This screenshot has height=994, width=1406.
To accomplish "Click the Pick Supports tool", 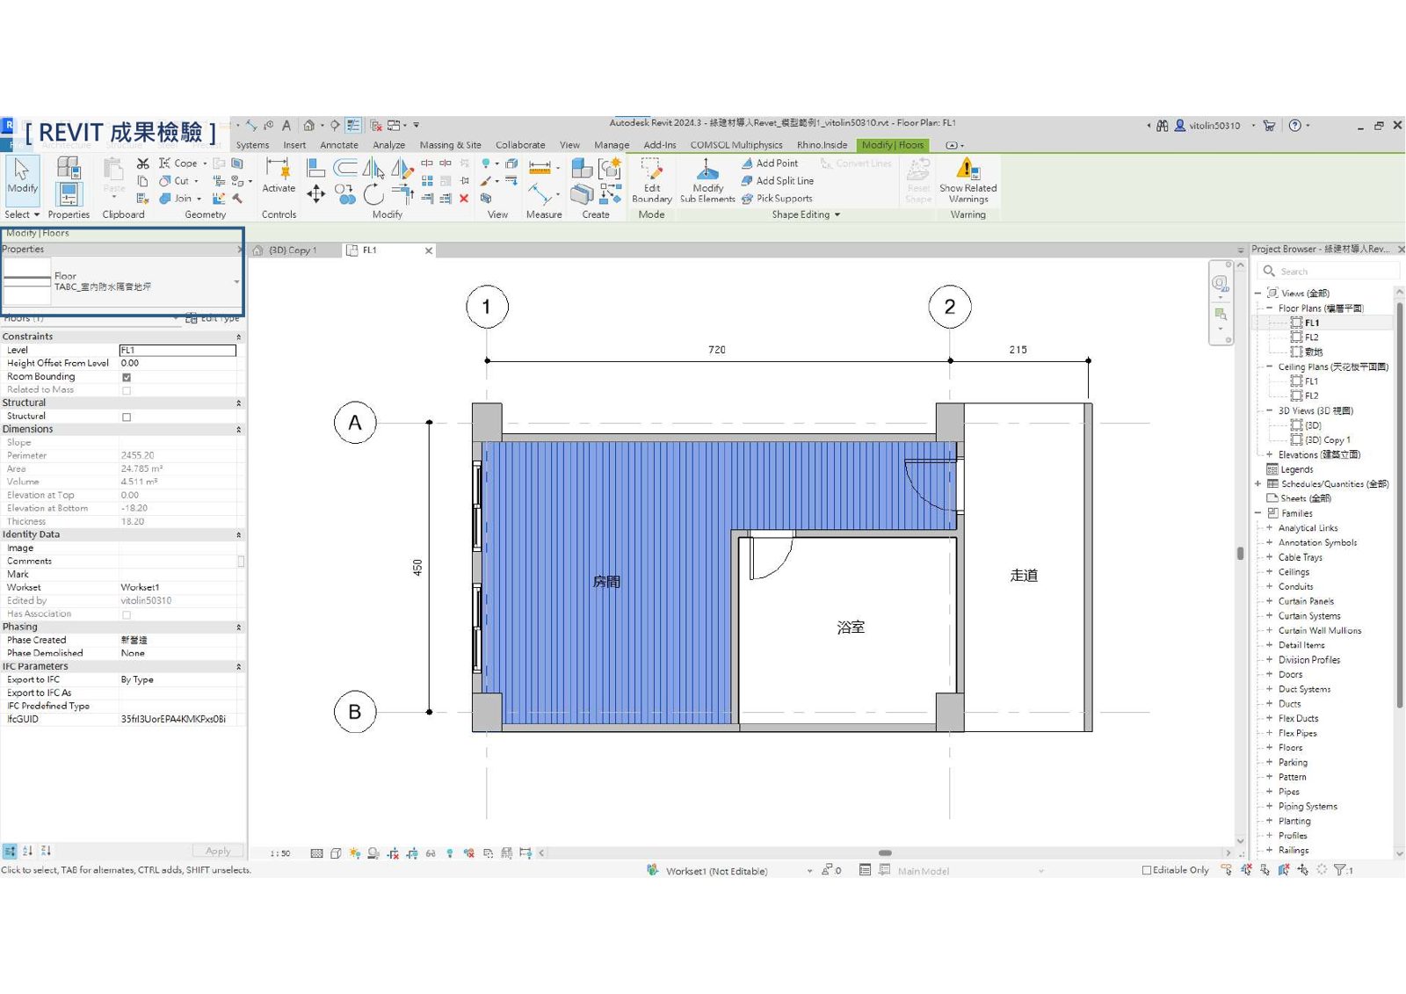I will click(777, 199).
